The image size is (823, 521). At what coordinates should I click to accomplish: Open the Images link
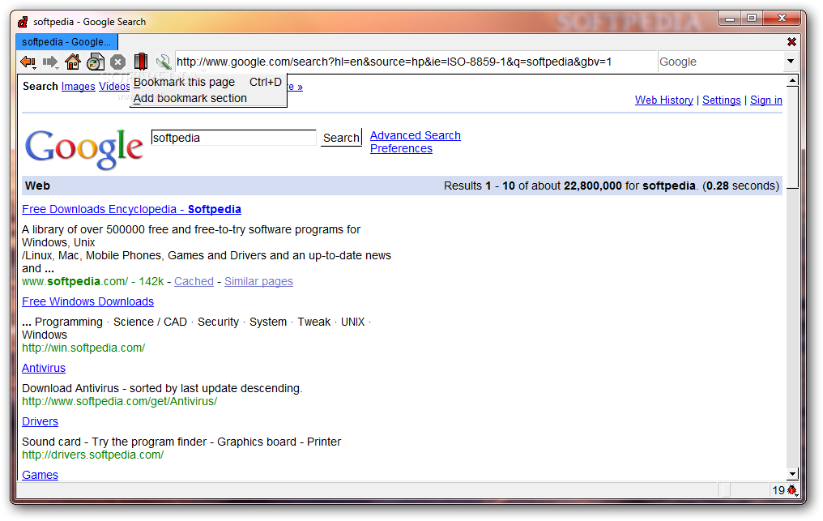click(x=79, y=86)
